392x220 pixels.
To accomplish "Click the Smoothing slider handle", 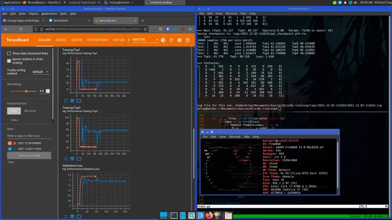I will 26,91.
